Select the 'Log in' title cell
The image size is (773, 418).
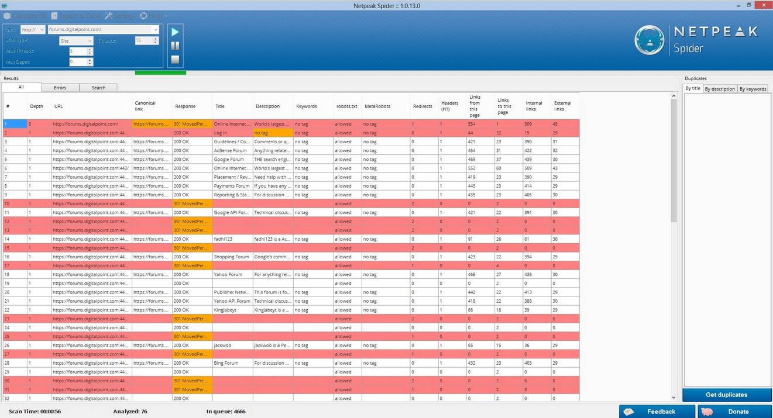click(232, 133)
